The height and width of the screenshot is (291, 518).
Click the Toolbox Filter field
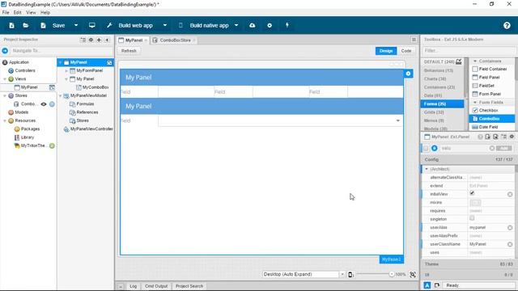469,51
